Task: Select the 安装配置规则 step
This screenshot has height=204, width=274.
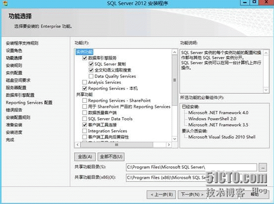Action: point(18,117)
